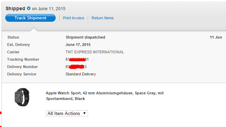Click the TNT EXPRESS INTERNATIONAL carrier text
226x127 pixels.
point(95,52)
